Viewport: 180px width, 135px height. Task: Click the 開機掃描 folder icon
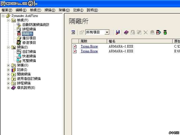pos(13,74)
